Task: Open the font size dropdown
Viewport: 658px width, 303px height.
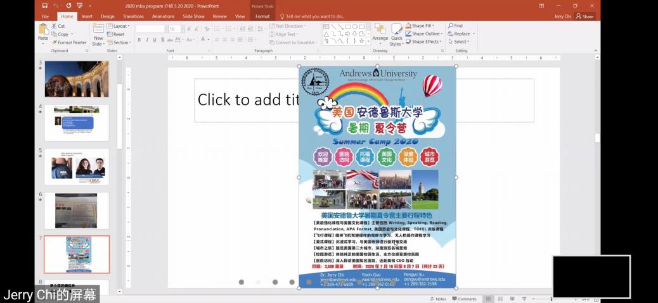Action: point(182,29)
